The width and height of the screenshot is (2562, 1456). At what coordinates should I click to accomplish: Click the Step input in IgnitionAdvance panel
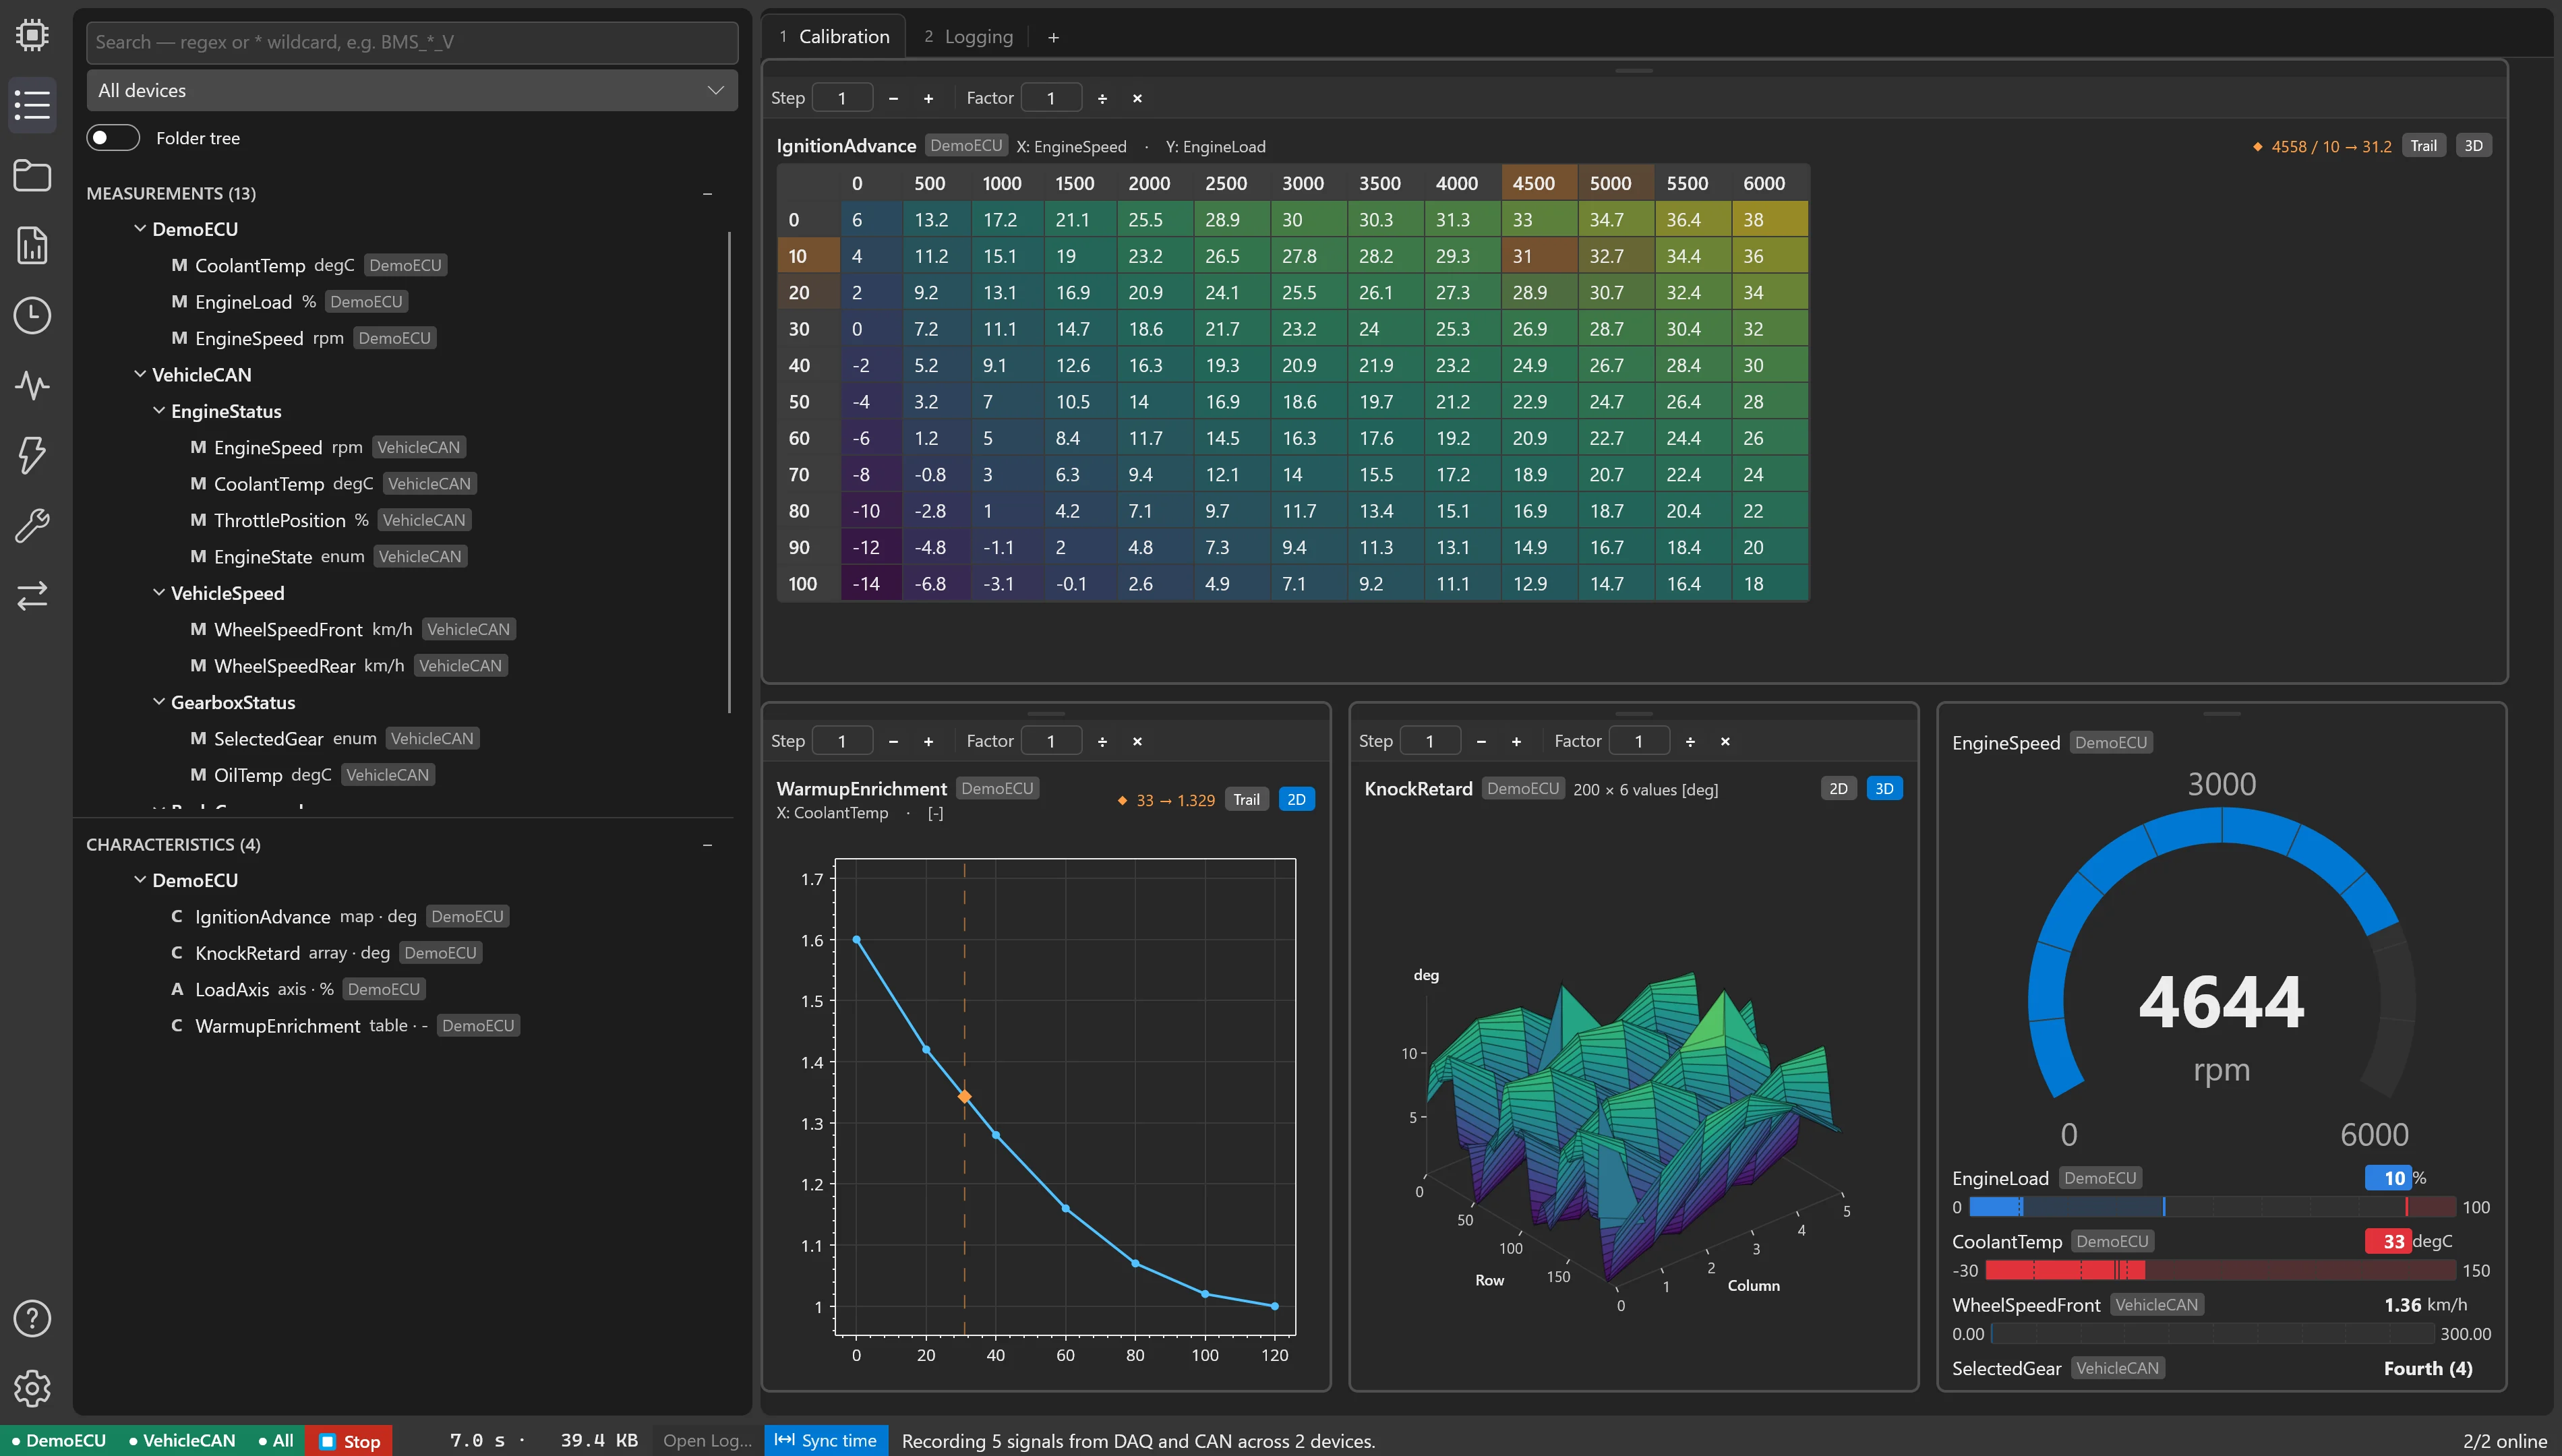842,98
